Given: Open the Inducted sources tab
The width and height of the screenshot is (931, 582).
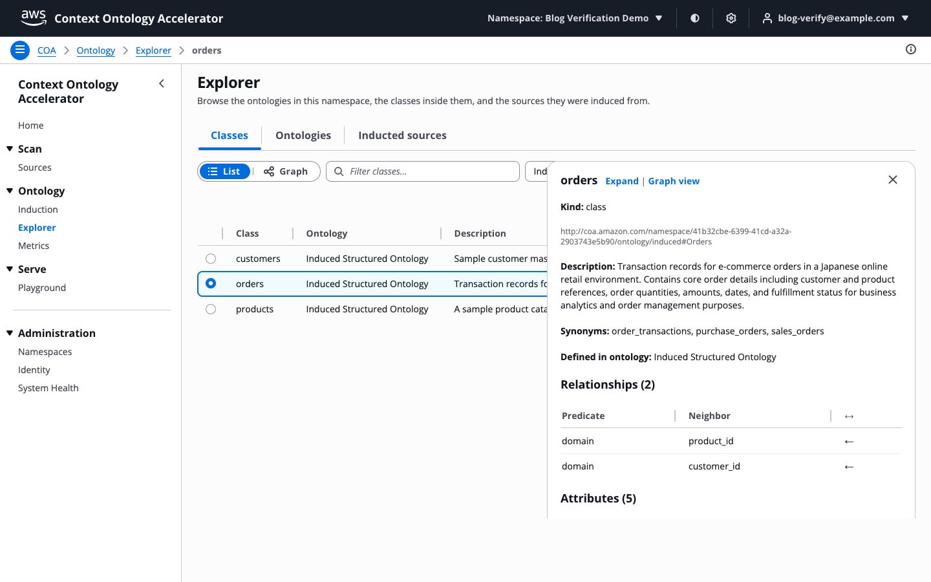Looking at the screenshot, I should tap(402, 135).
